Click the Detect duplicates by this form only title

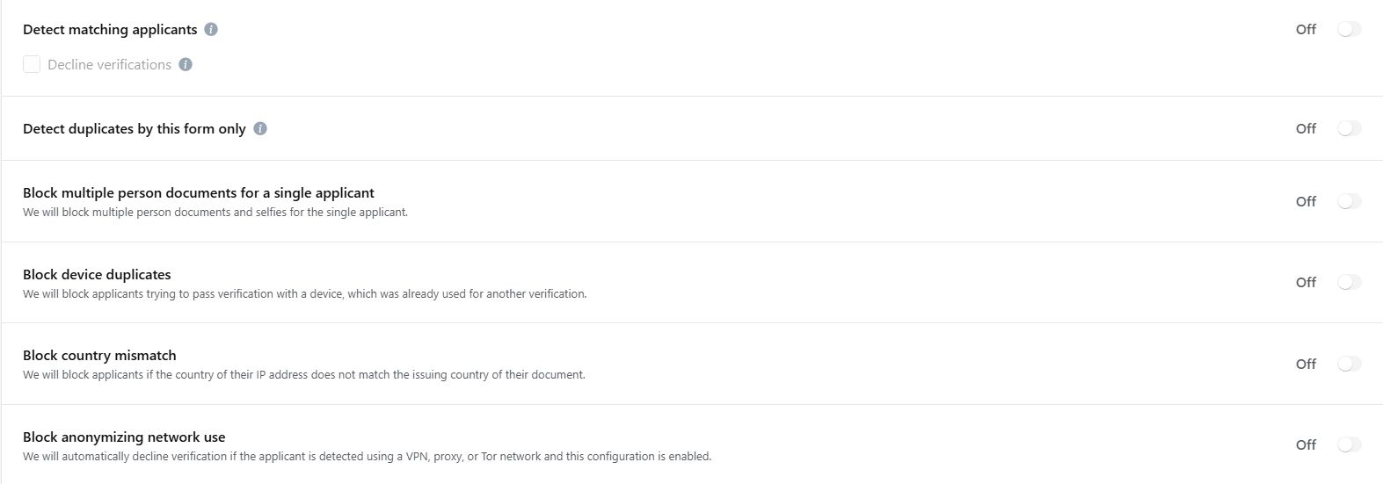point(135,128)
